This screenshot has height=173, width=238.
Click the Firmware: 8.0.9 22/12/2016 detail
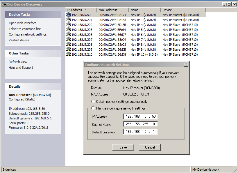click(28, 128)
